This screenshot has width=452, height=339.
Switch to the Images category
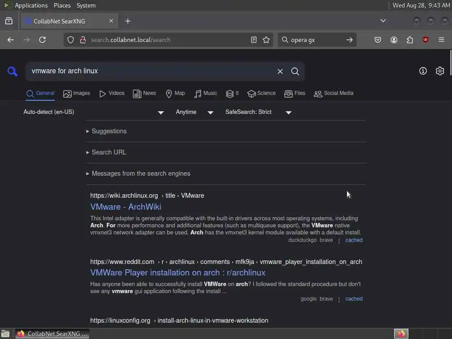[76, 94]
